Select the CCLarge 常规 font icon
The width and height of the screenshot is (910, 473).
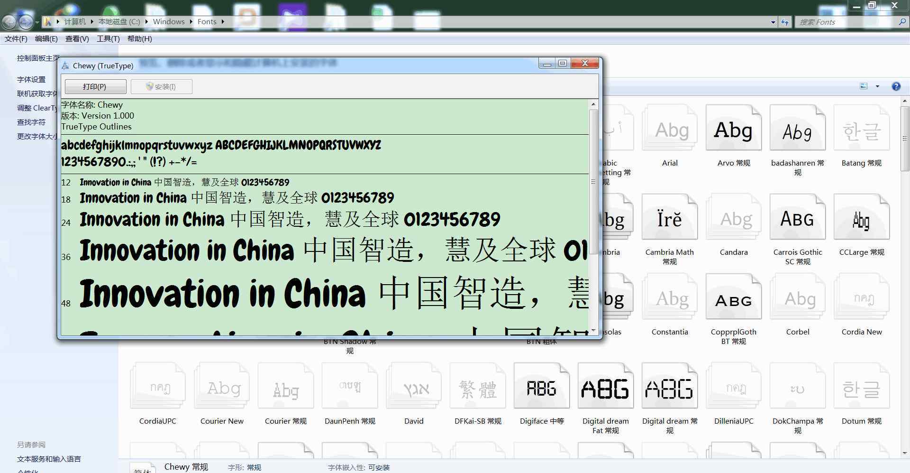(862, 218)
